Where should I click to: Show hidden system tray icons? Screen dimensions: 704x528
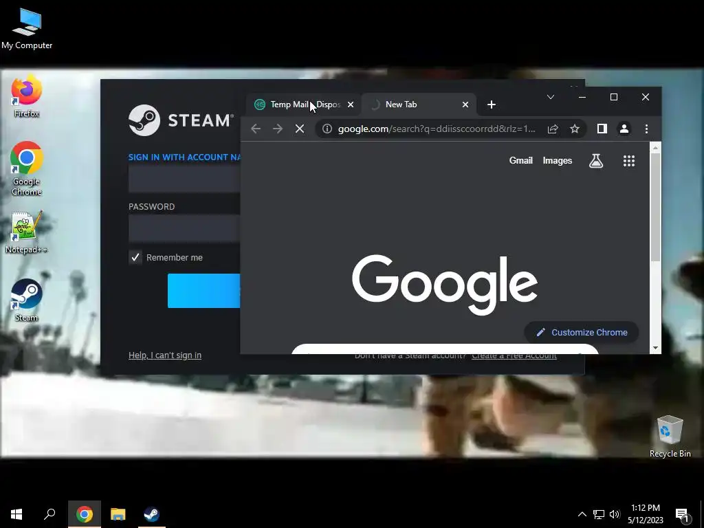[x=582, y=514]
